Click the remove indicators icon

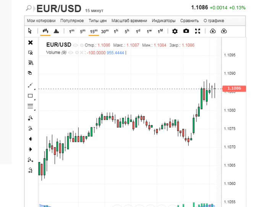[31, 63]
